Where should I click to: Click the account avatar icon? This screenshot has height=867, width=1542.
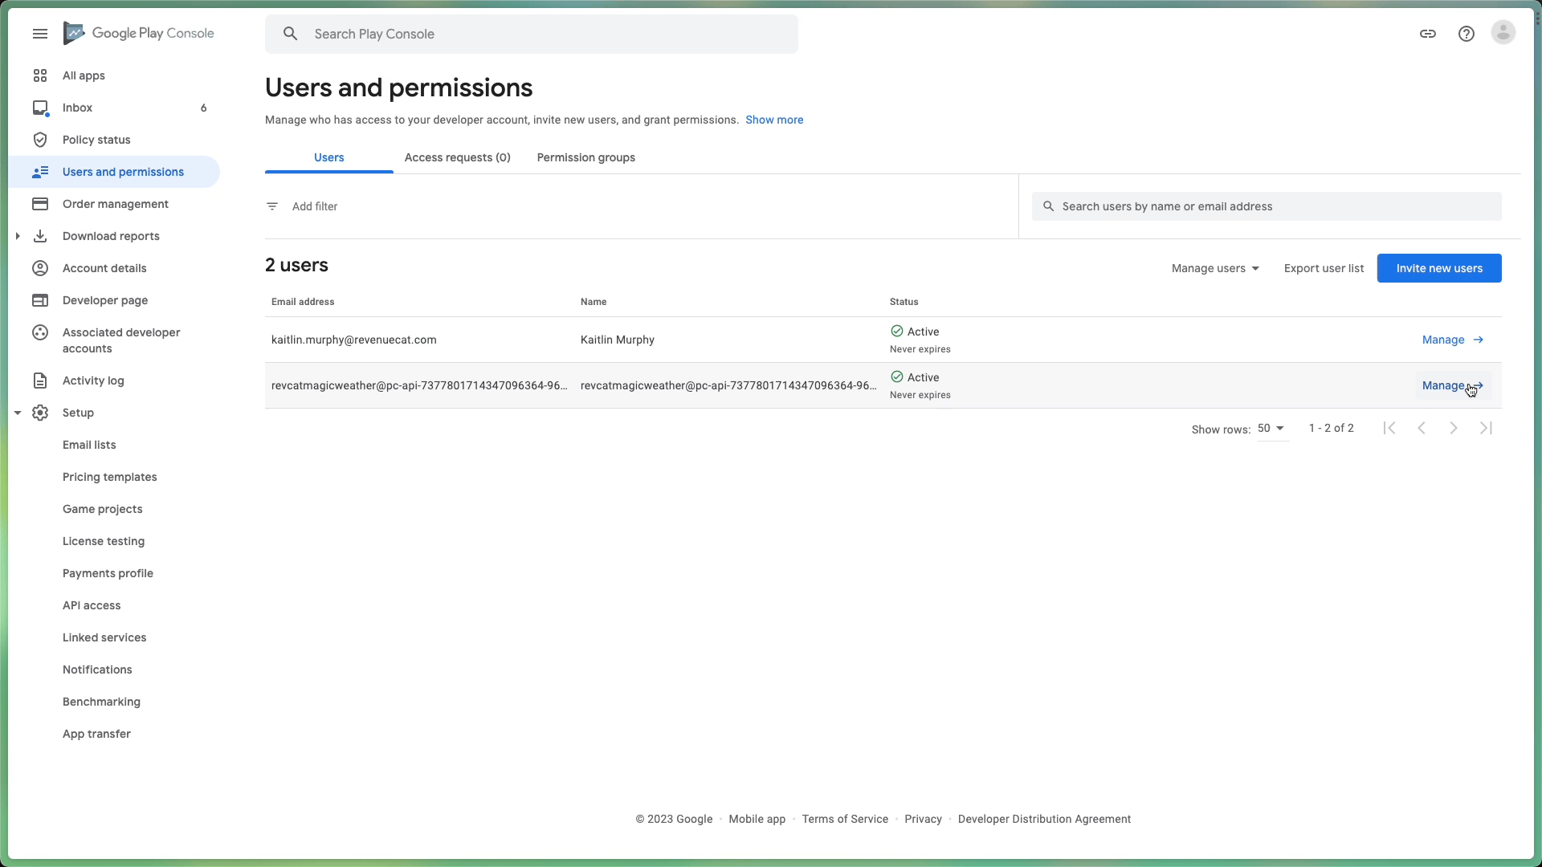(1503, 33)
